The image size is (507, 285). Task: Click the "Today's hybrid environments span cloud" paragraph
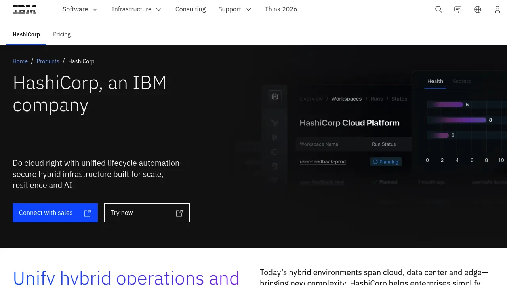coord(374,277)
